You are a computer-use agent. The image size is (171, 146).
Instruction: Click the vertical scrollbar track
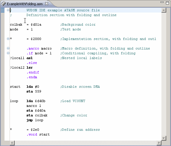[164, 74]
